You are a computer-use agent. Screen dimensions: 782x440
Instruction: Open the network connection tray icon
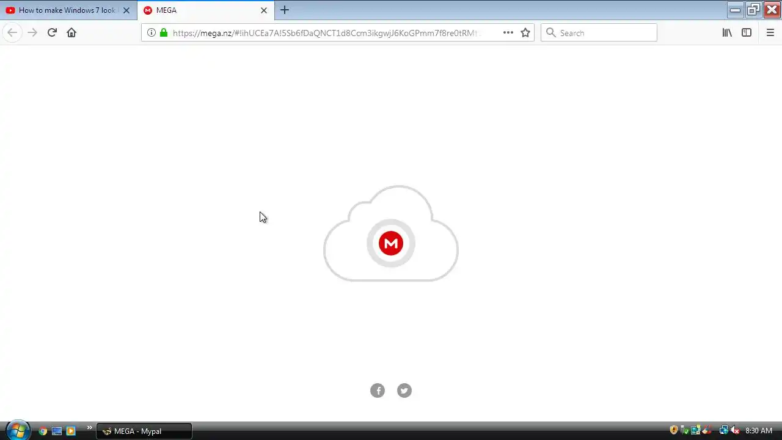point(724,430)
